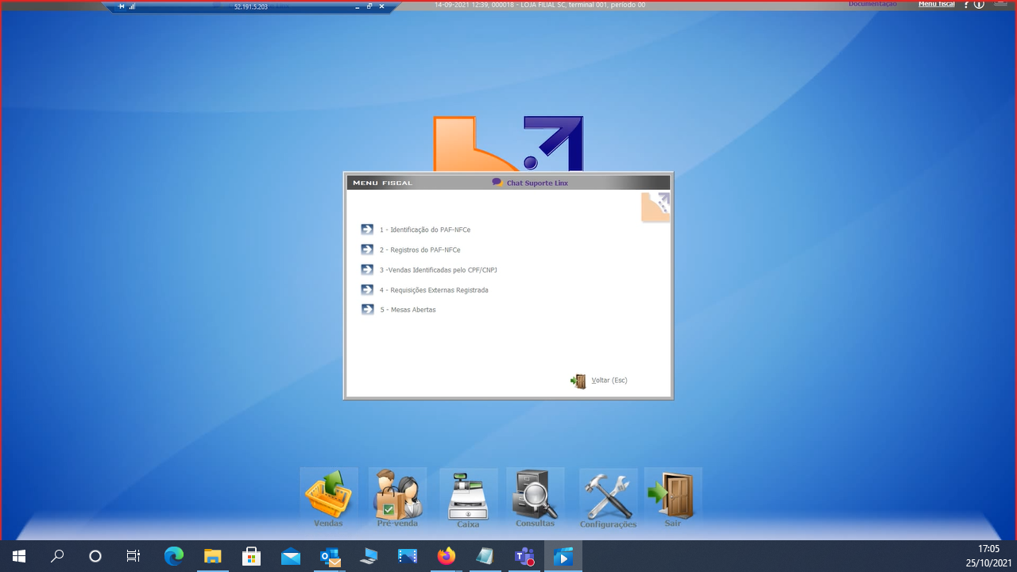Click the arrow icon beside Vendas Identificadas
This screenshot has width=1017, height=572.
click(367, 269)
